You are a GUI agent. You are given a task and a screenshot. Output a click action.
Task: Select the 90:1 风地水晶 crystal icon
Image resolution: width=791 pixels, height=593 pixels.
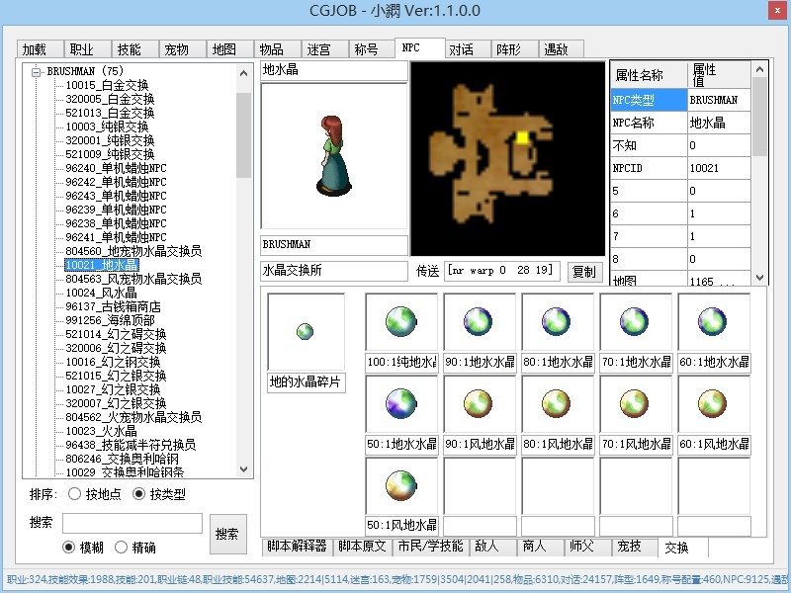[479, 404]
